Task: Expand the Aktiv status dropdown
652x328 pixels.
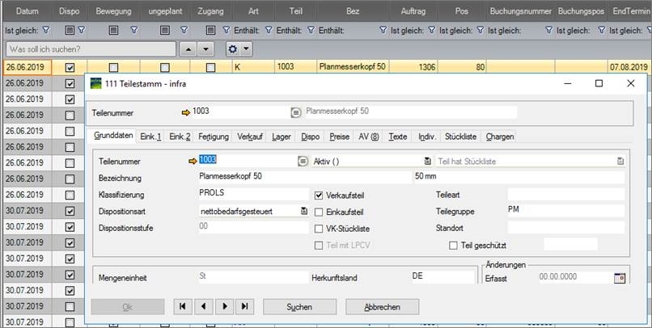Action: [428, 162]
